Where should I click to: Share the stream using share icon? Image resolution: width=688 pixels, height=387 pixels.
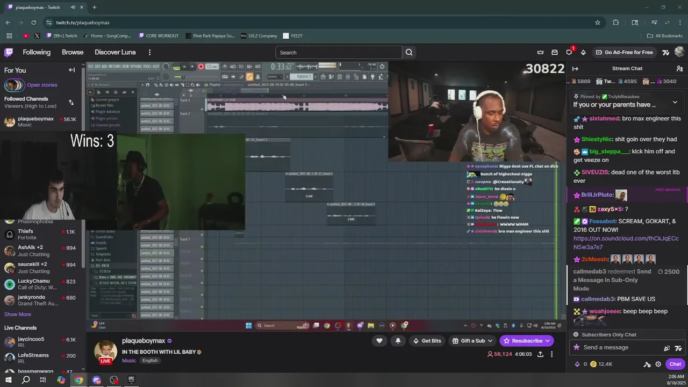[540, 354]
